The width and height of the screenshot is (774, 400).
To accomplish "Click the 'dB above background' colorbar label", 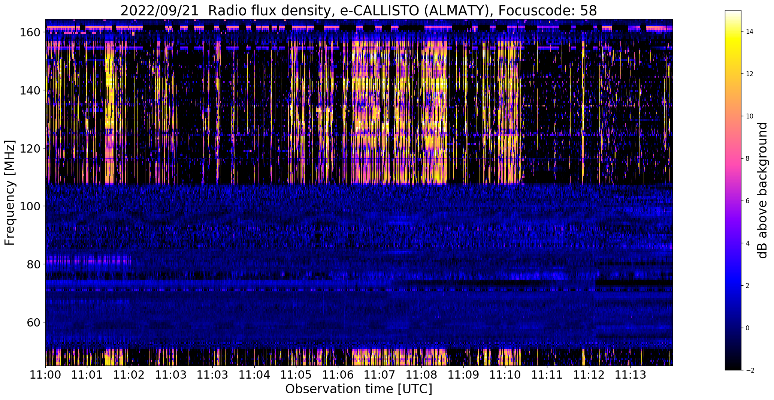I will [762, 190].
